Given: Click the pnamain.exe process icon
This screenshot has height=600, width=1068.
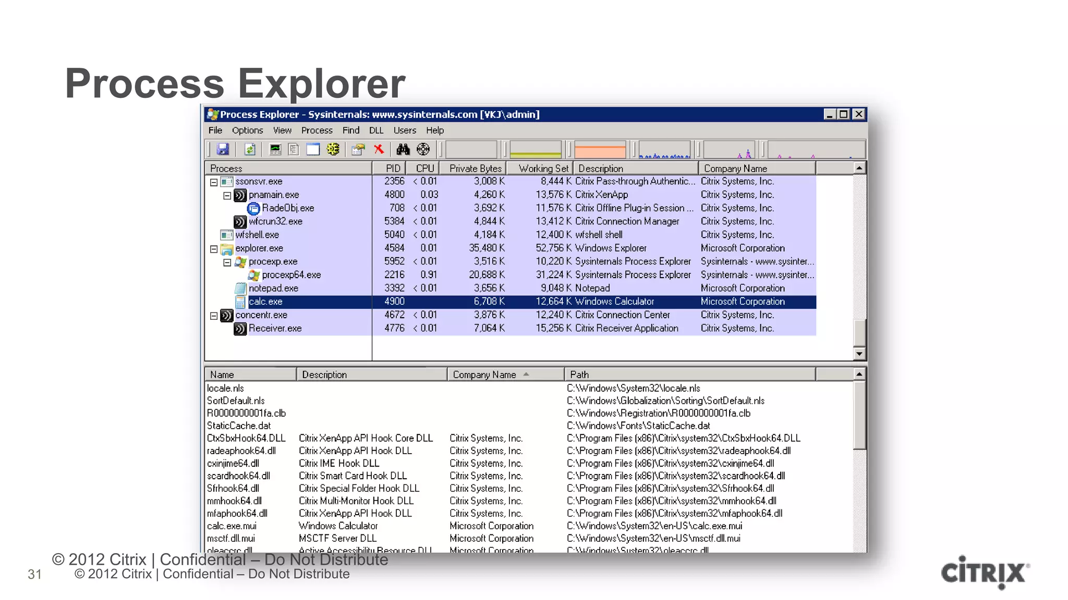Looking at the screenshot, I should click(240, 195).
